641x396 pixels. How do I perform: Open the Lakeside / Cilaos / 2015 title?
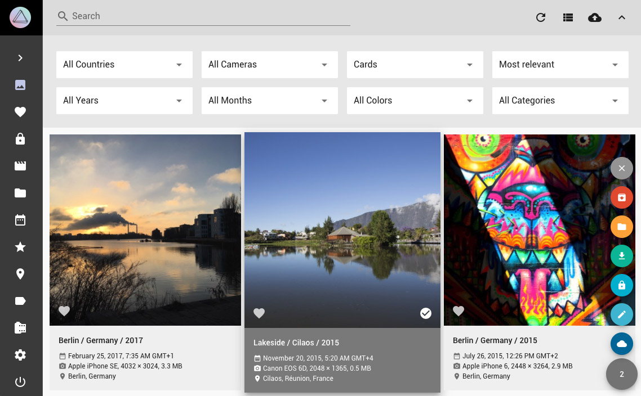pos(296,343)
